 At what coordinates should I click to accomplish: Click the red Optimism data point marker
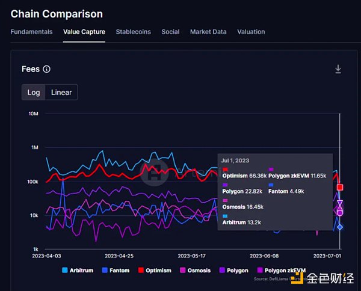340,187
